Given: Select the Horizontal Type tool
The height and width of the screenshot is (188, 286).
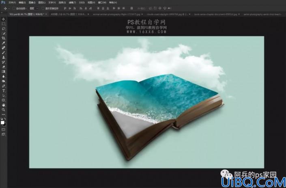Looking at the screenshot, I should (3, 91).
